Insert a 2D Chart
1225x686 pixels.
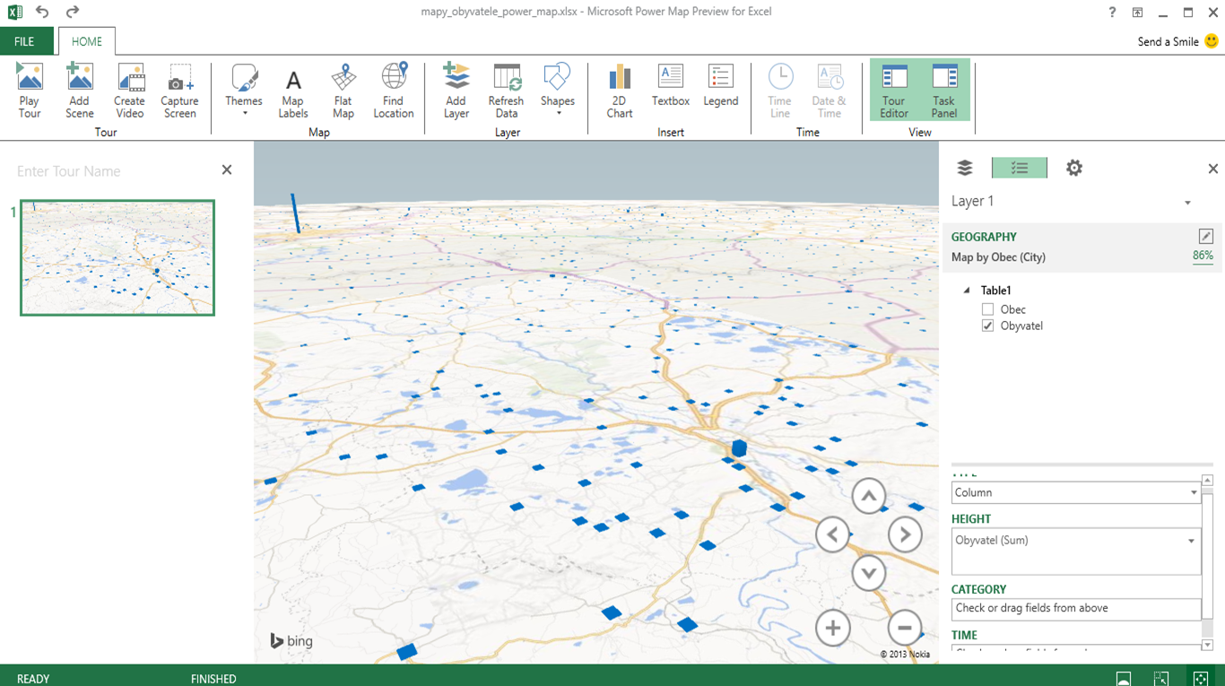(620, 91)
